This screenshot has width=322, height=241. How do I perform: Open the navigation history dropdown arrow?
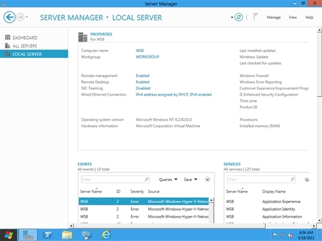tap(27, 17)
